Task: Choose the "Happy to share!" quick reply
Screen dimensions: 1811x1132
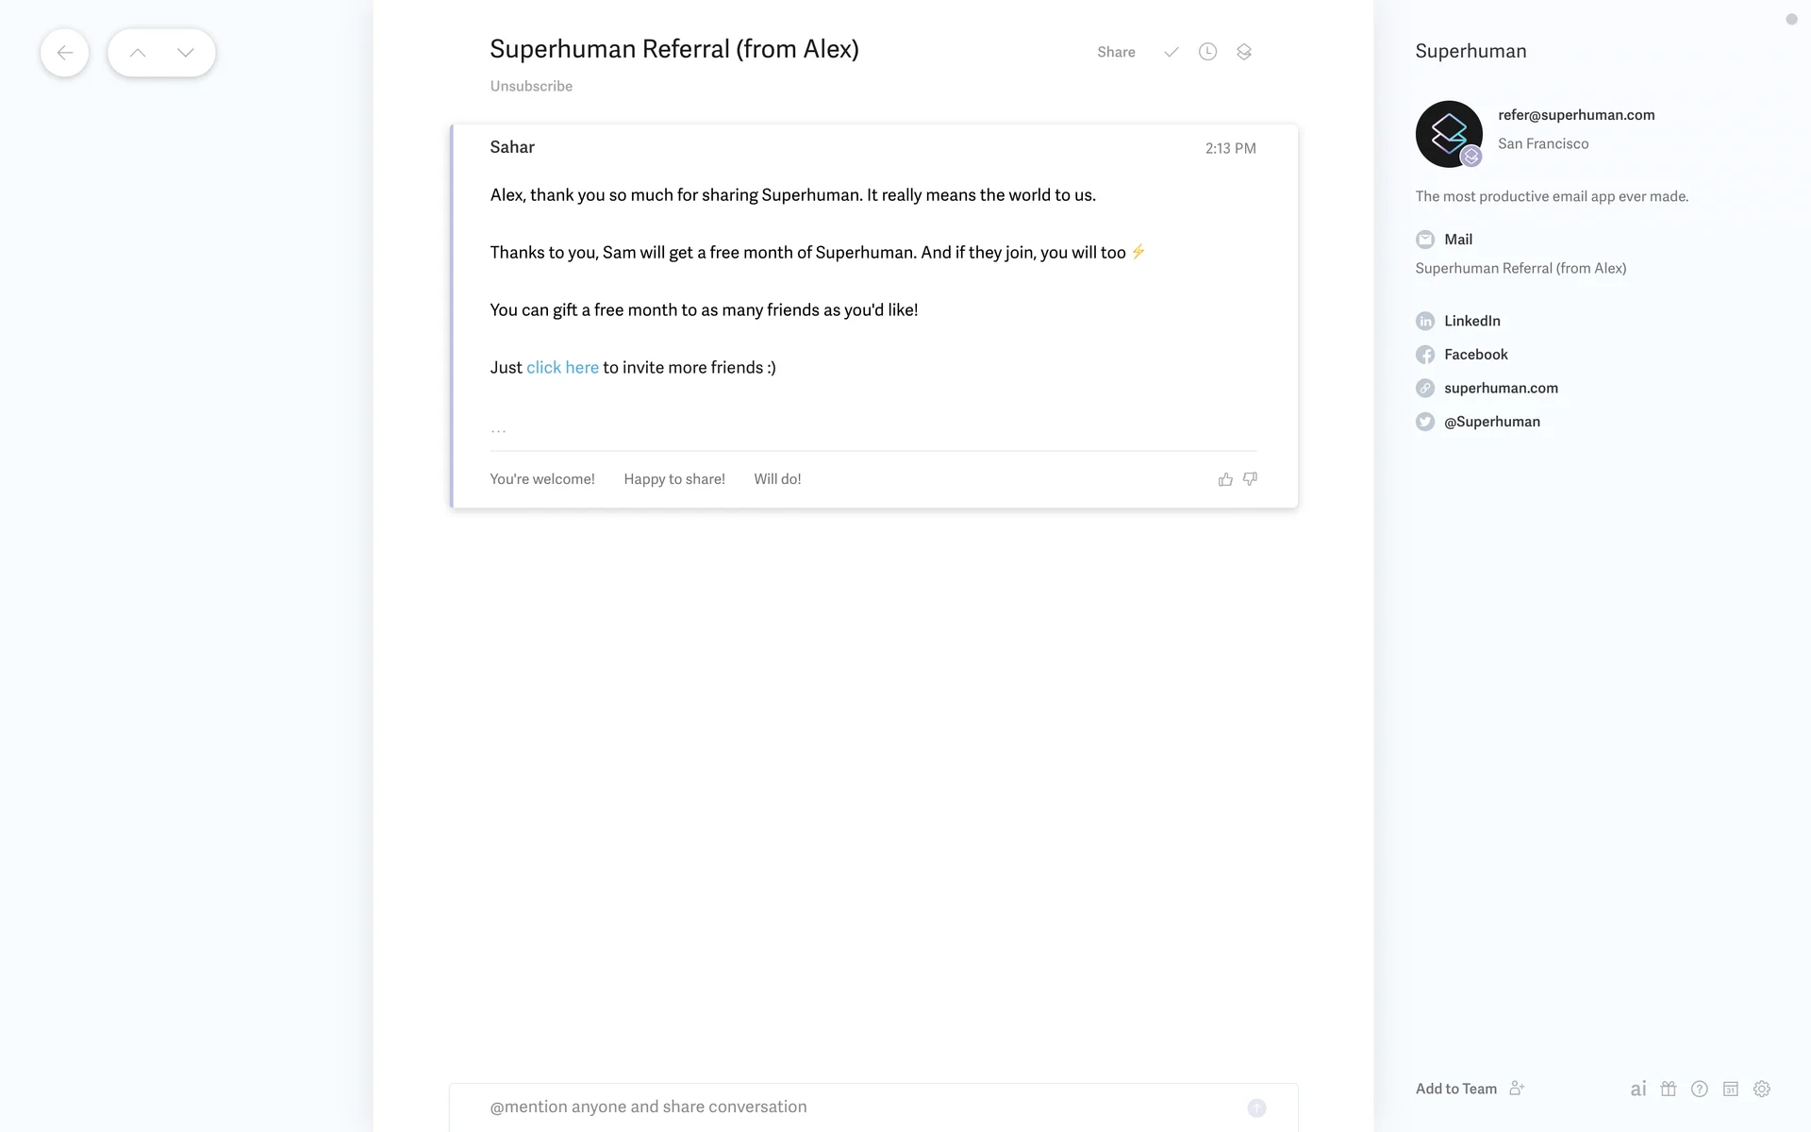Action: 674,479
